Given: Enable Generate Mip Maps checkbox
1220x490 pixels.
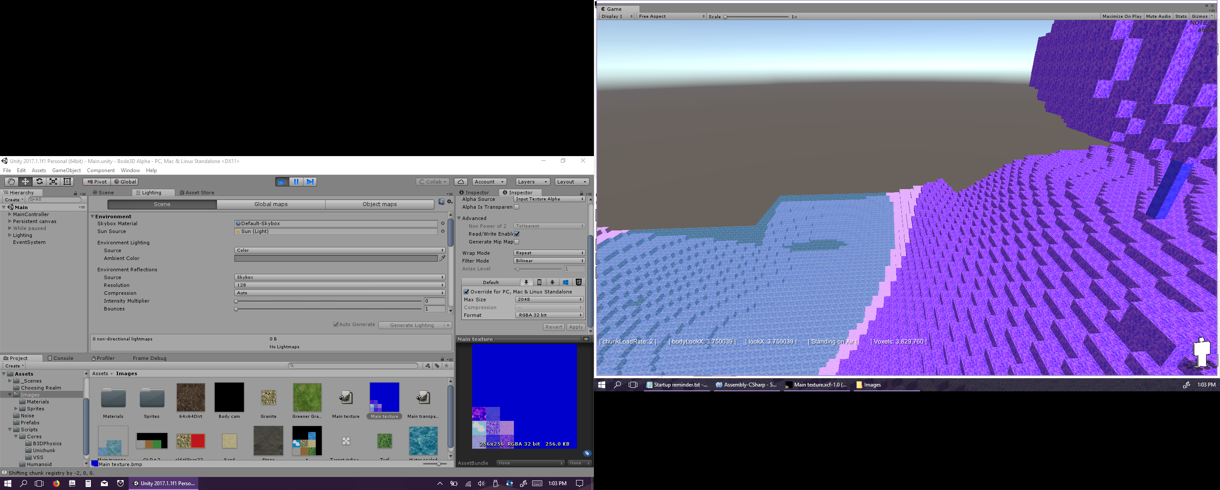Looking at the screenshot, I should point(517,242).
